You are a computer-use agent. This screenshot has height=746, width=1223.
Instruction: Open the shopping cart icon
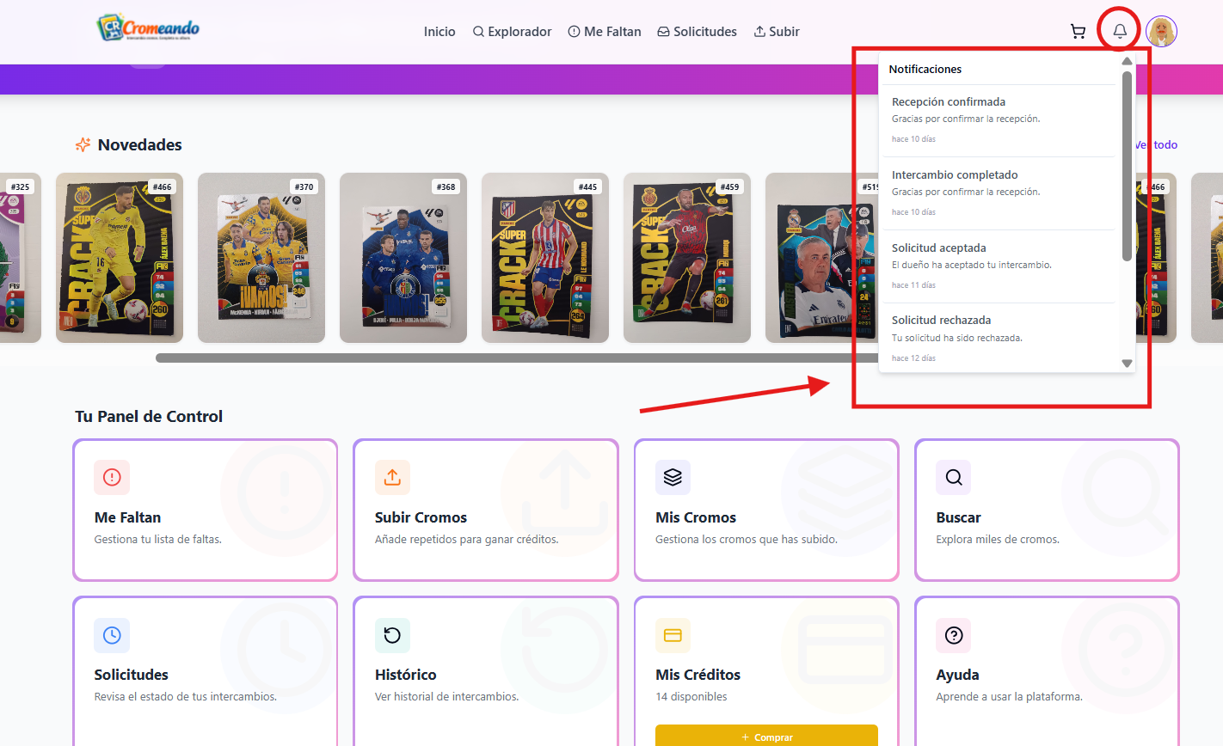1078,32
